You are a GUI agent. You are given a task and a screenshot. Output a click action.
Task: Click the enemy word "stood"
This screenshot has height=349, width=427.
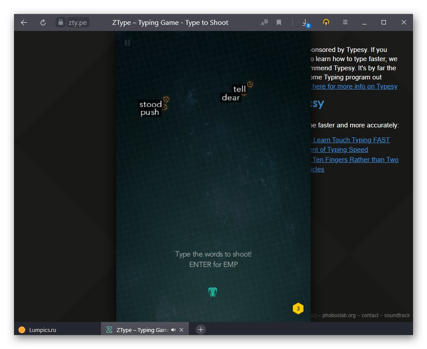coord(150,104)
